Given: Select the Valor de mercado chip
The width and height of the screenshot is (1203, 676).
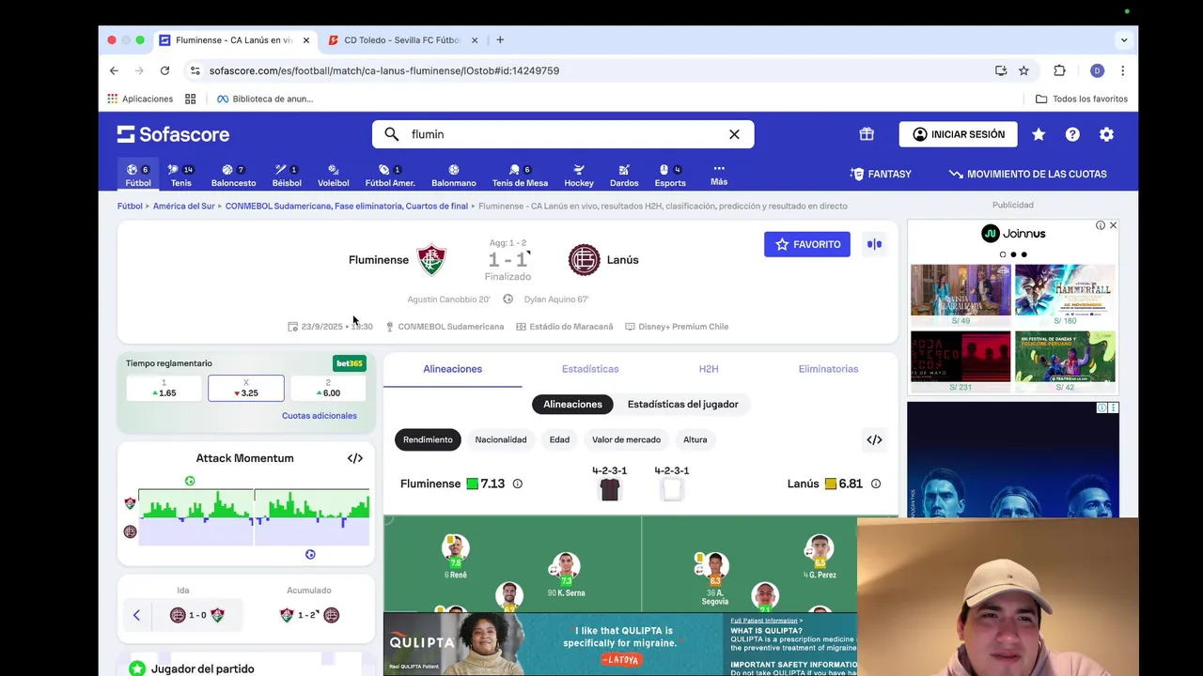Looking at the screenshot, I should tap(626, 439).
